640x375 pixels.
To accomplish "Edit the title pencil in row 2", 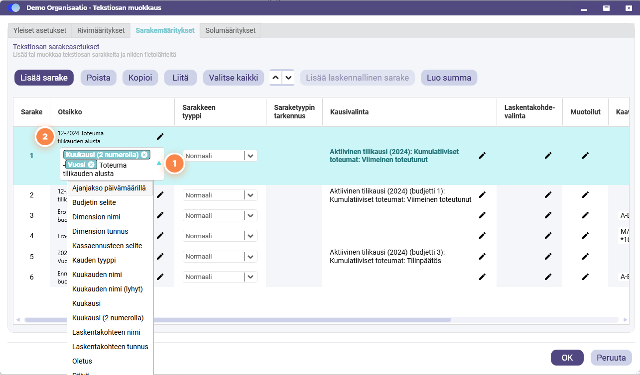I will pyautogui.click(x=160, y=195).
